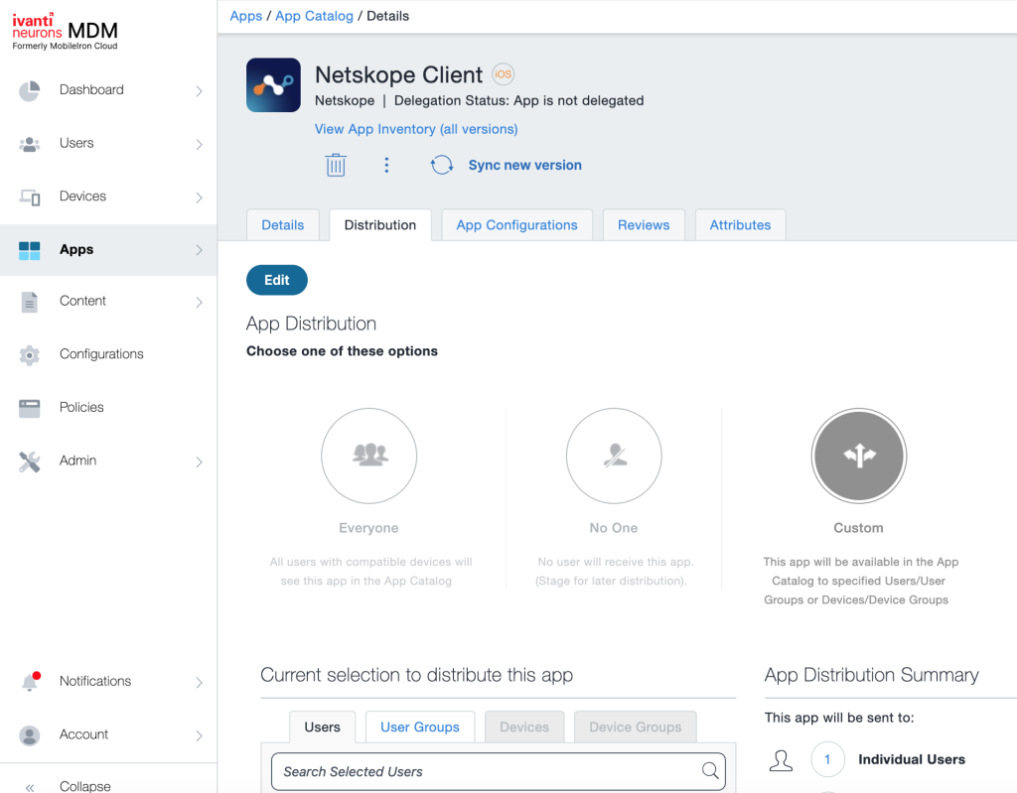Click the Search Selected Users field

click(499, 771)
